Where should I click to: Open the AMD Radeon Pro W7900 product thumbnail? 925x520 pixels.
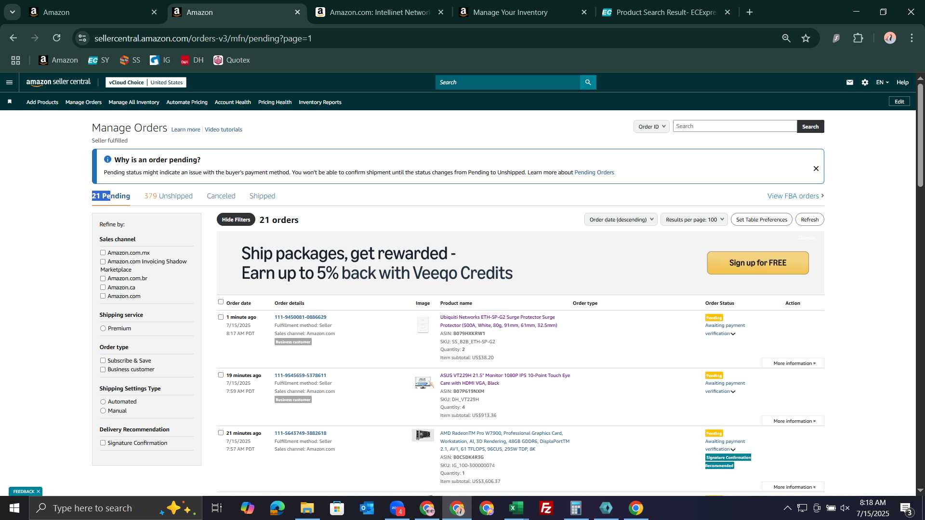tap(423, 435)
